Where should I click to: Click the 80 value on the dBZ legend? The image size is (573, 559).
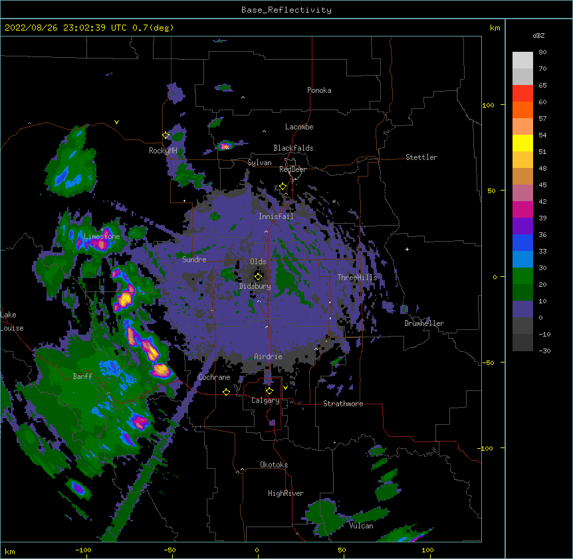click(542, 52)
